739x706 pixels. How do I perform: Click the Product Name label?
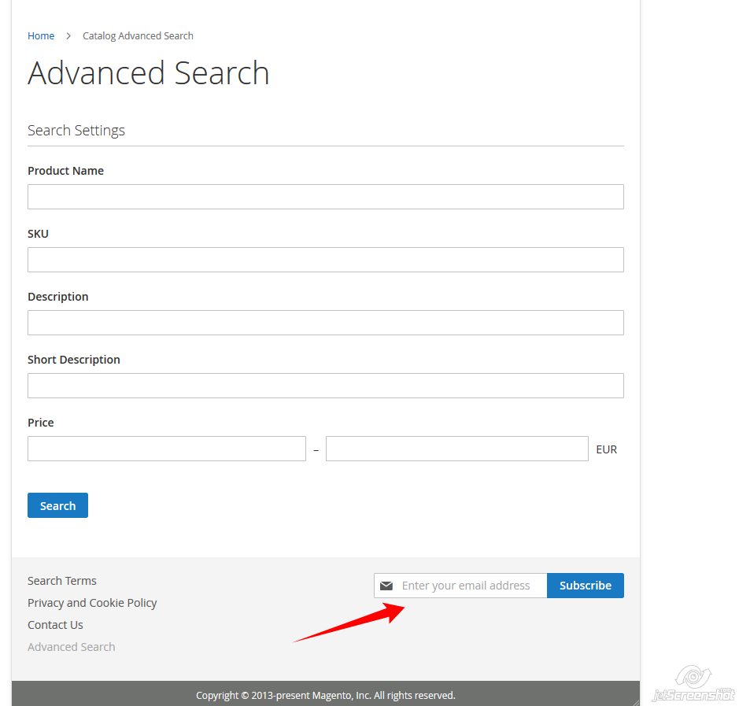click(65, 171)
